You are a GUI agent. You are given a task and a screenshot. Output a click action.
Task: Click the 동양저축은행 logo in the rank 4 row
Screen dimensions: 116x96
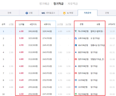(76, 52)
